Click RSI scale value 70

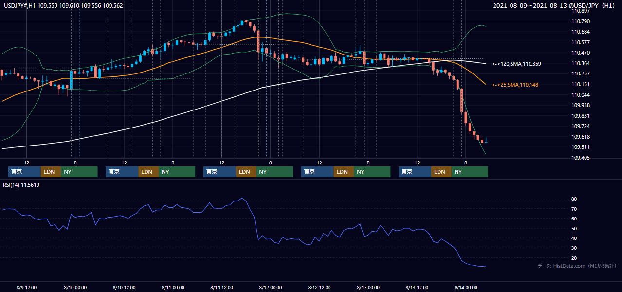(574, 209)
